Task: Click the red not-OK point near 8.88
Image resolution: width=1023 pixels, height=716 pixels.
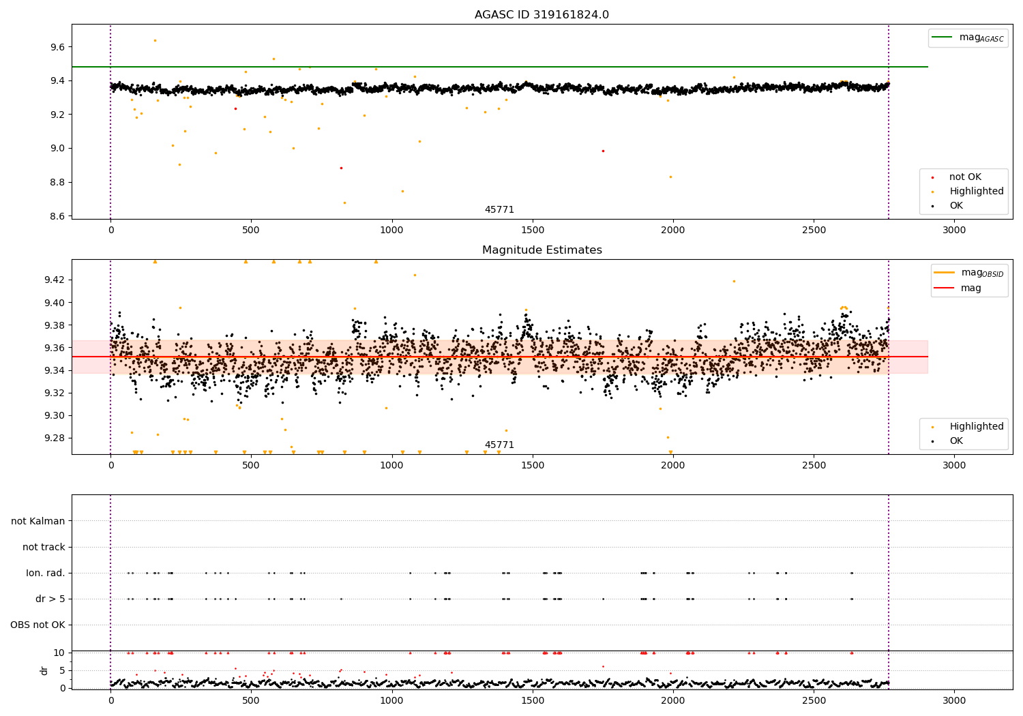Action: click(341, 168)
